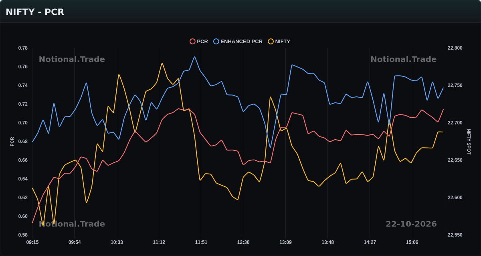Click the vertical PCR left axis title
This screenshot has width=481, height=256.
pyautogui.click(x=12, y=142)
